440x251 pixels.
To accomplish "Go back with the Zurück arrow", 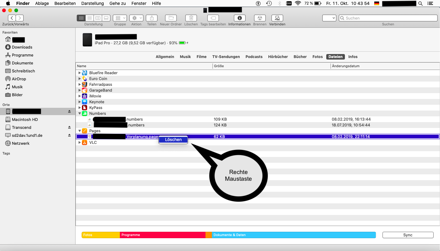I will coord(12,18).
